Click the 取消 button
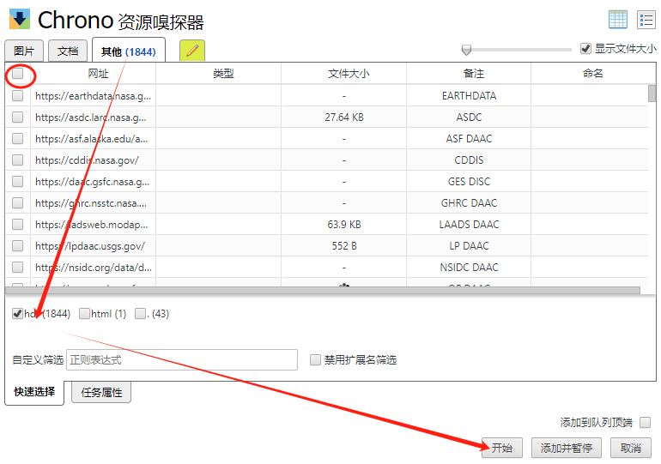Image resolution: width=661 pixels, height=464 pixels. pos(631,448)
